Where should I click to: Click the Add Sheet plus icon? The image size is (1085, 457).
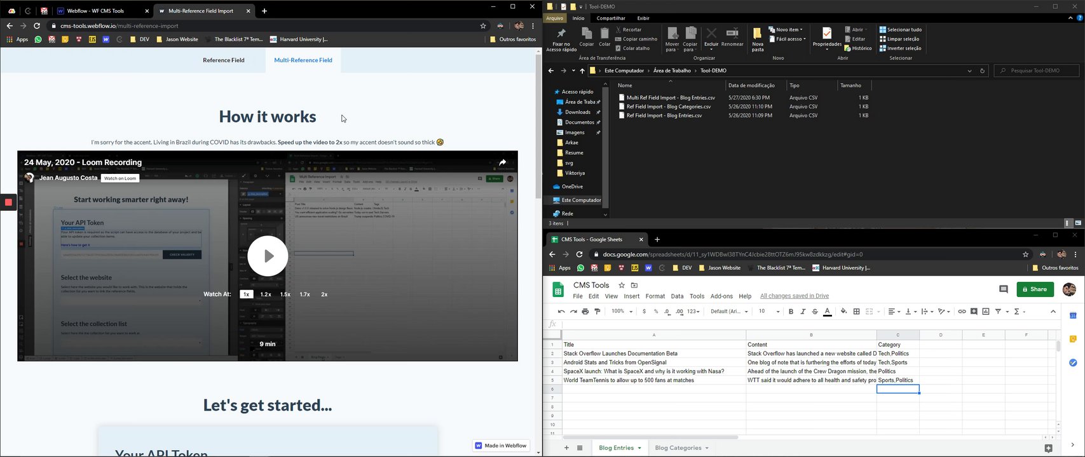(x=567, y=448)
